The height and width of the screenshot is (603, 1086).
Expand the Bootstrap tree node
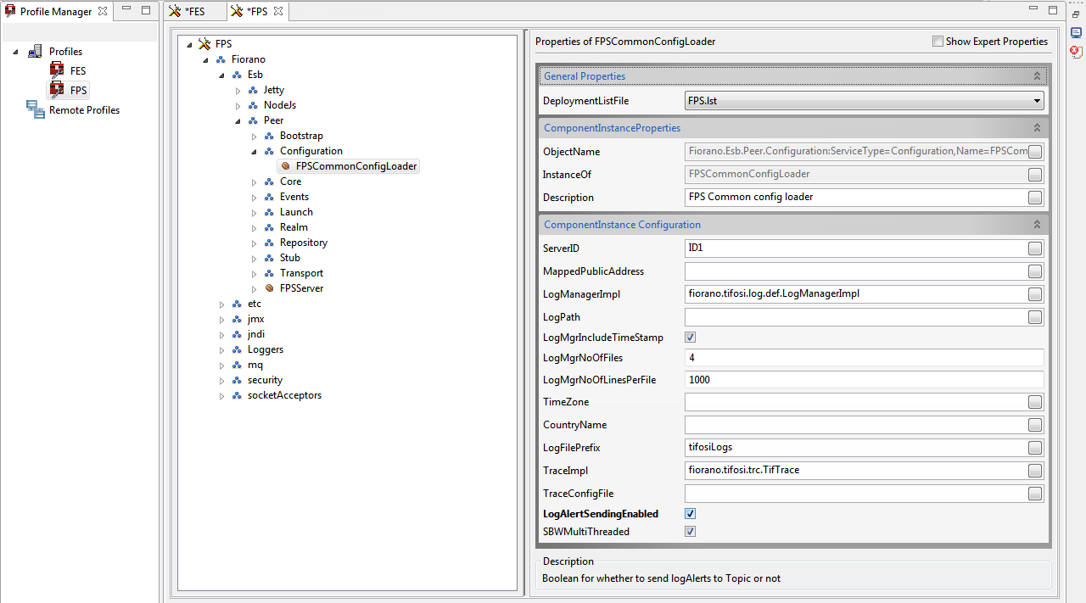click(x=255, y=136)
